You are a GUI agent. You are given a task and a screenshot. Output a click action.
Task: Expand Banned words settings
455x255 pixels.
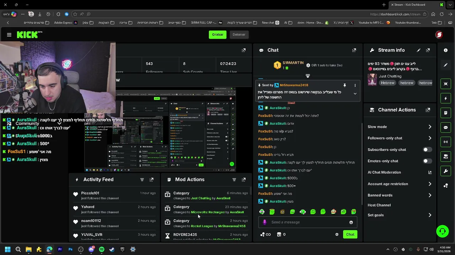point(430,195)
